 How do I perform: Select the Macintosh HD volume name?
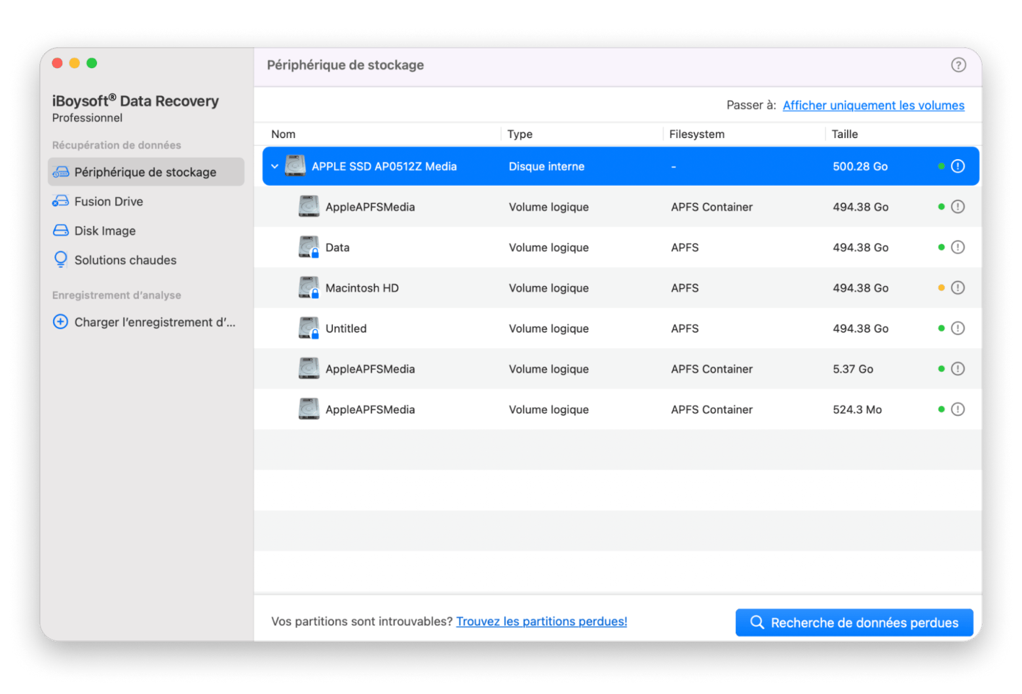pyautogui.click(x=362, y=288)
